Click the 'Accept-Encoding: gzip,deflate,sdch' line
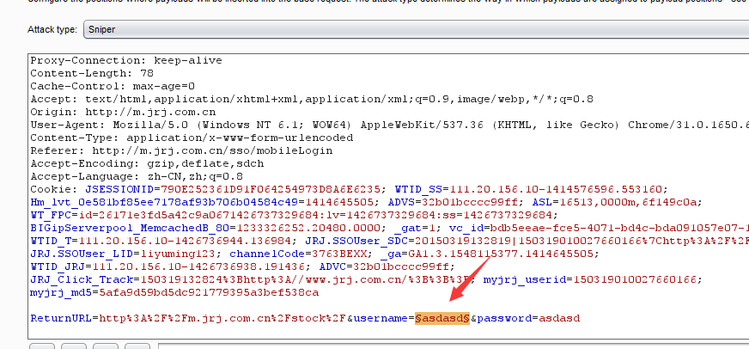 pyautogui.click(x=147, y=164)
